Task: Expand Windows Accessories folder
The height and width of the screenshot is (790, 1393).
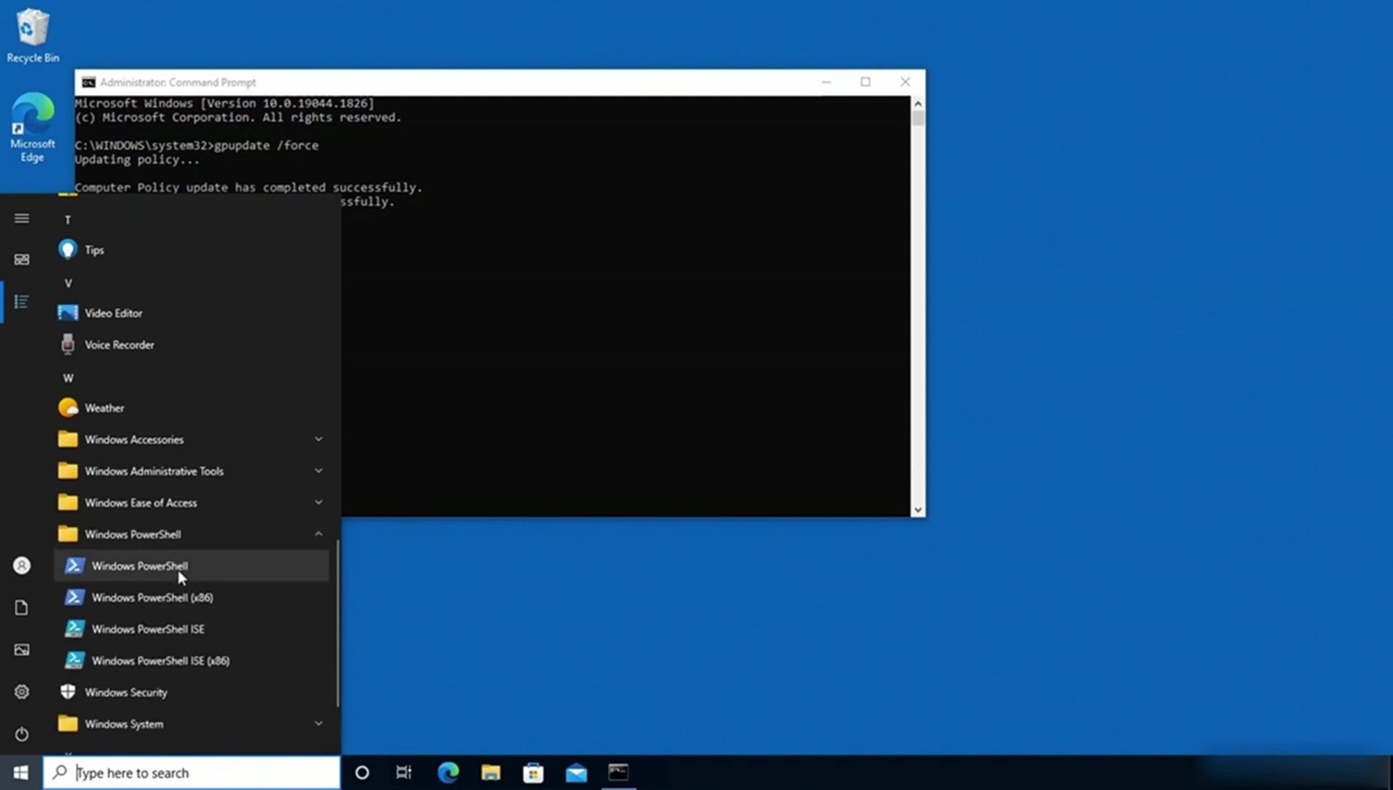Action: [192, 440]
